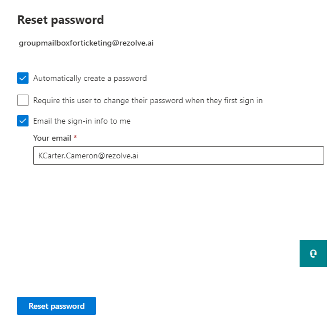
Task: Enable Require this user to change password
Action: click(x=23, y=100)
